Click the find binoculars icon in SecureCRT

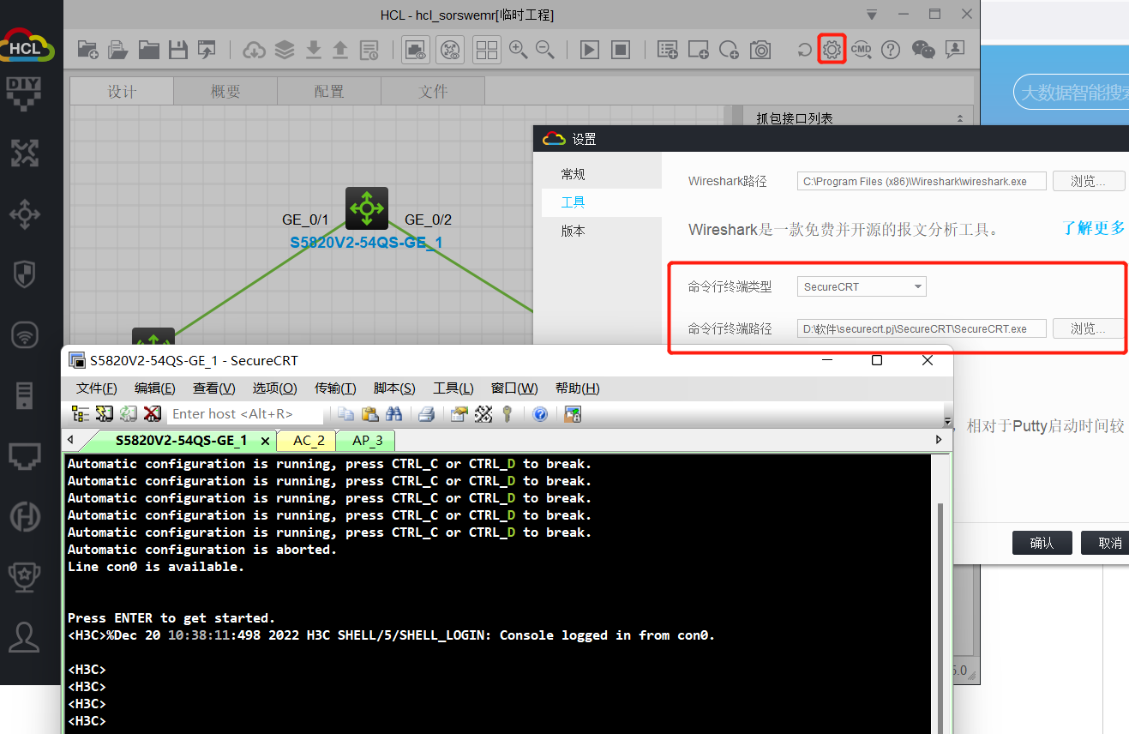click(x=394, y=414)
